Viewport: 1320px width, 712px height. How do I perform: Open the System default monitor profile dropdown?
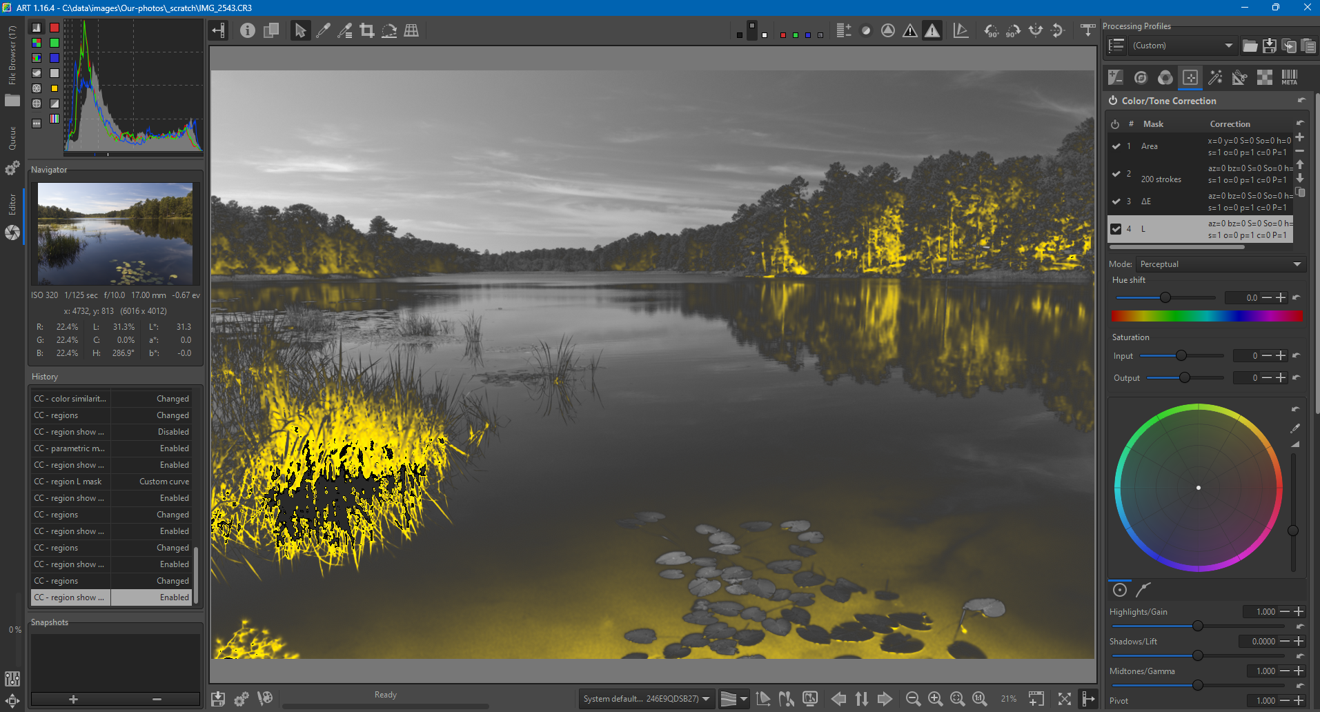coord(646,699)
